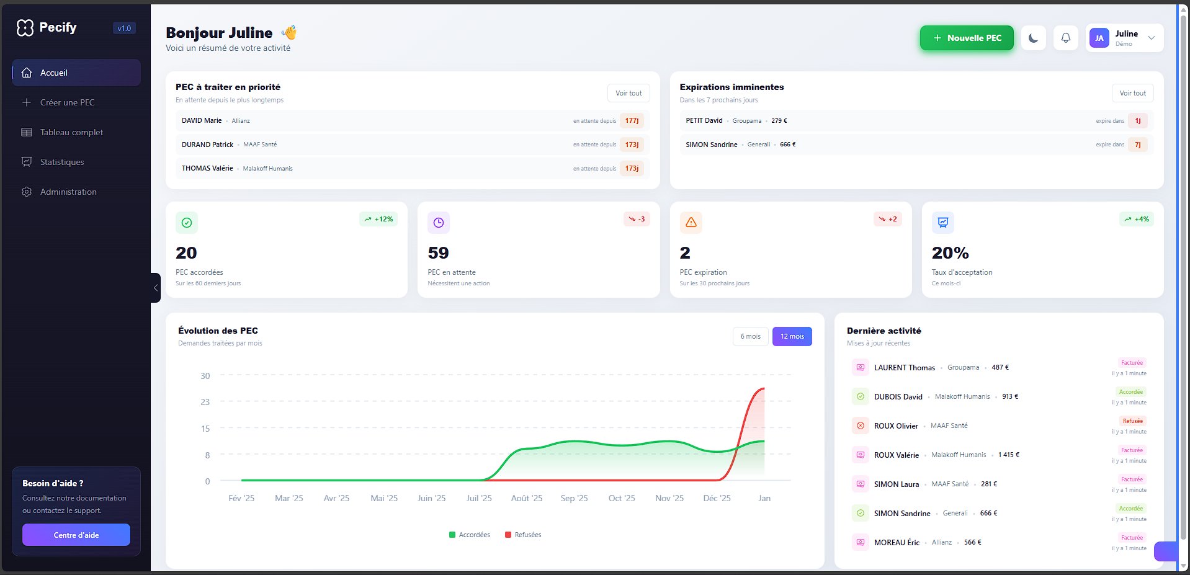Click the green check icon on PEC accordées card
Viewport: 1190px width, 575px height.
186,222
